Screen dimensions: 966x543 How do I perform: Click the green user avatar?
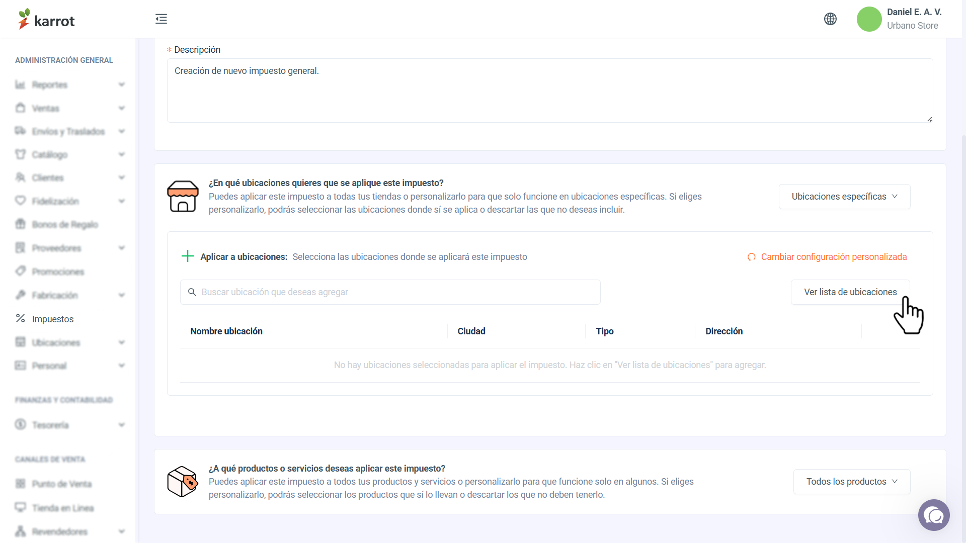[x=869, y=19]
